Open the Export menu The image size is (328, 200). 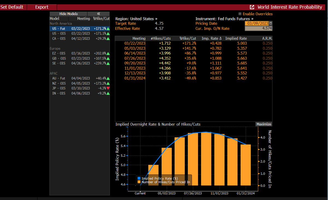click(x=42, y=7)
